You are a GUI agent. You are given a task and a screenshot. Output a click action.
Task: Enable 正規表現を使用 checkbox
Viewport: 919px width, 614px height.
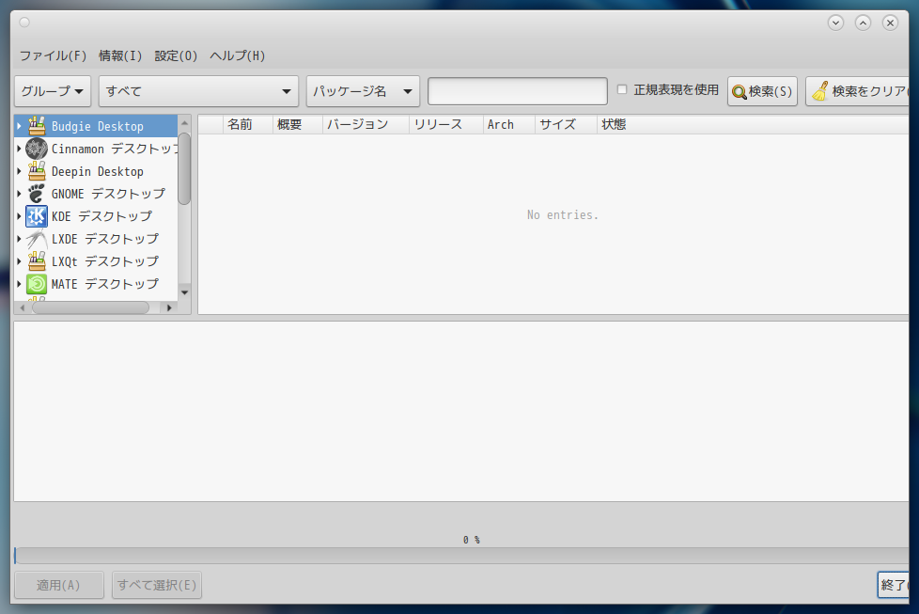coord(622,89)
